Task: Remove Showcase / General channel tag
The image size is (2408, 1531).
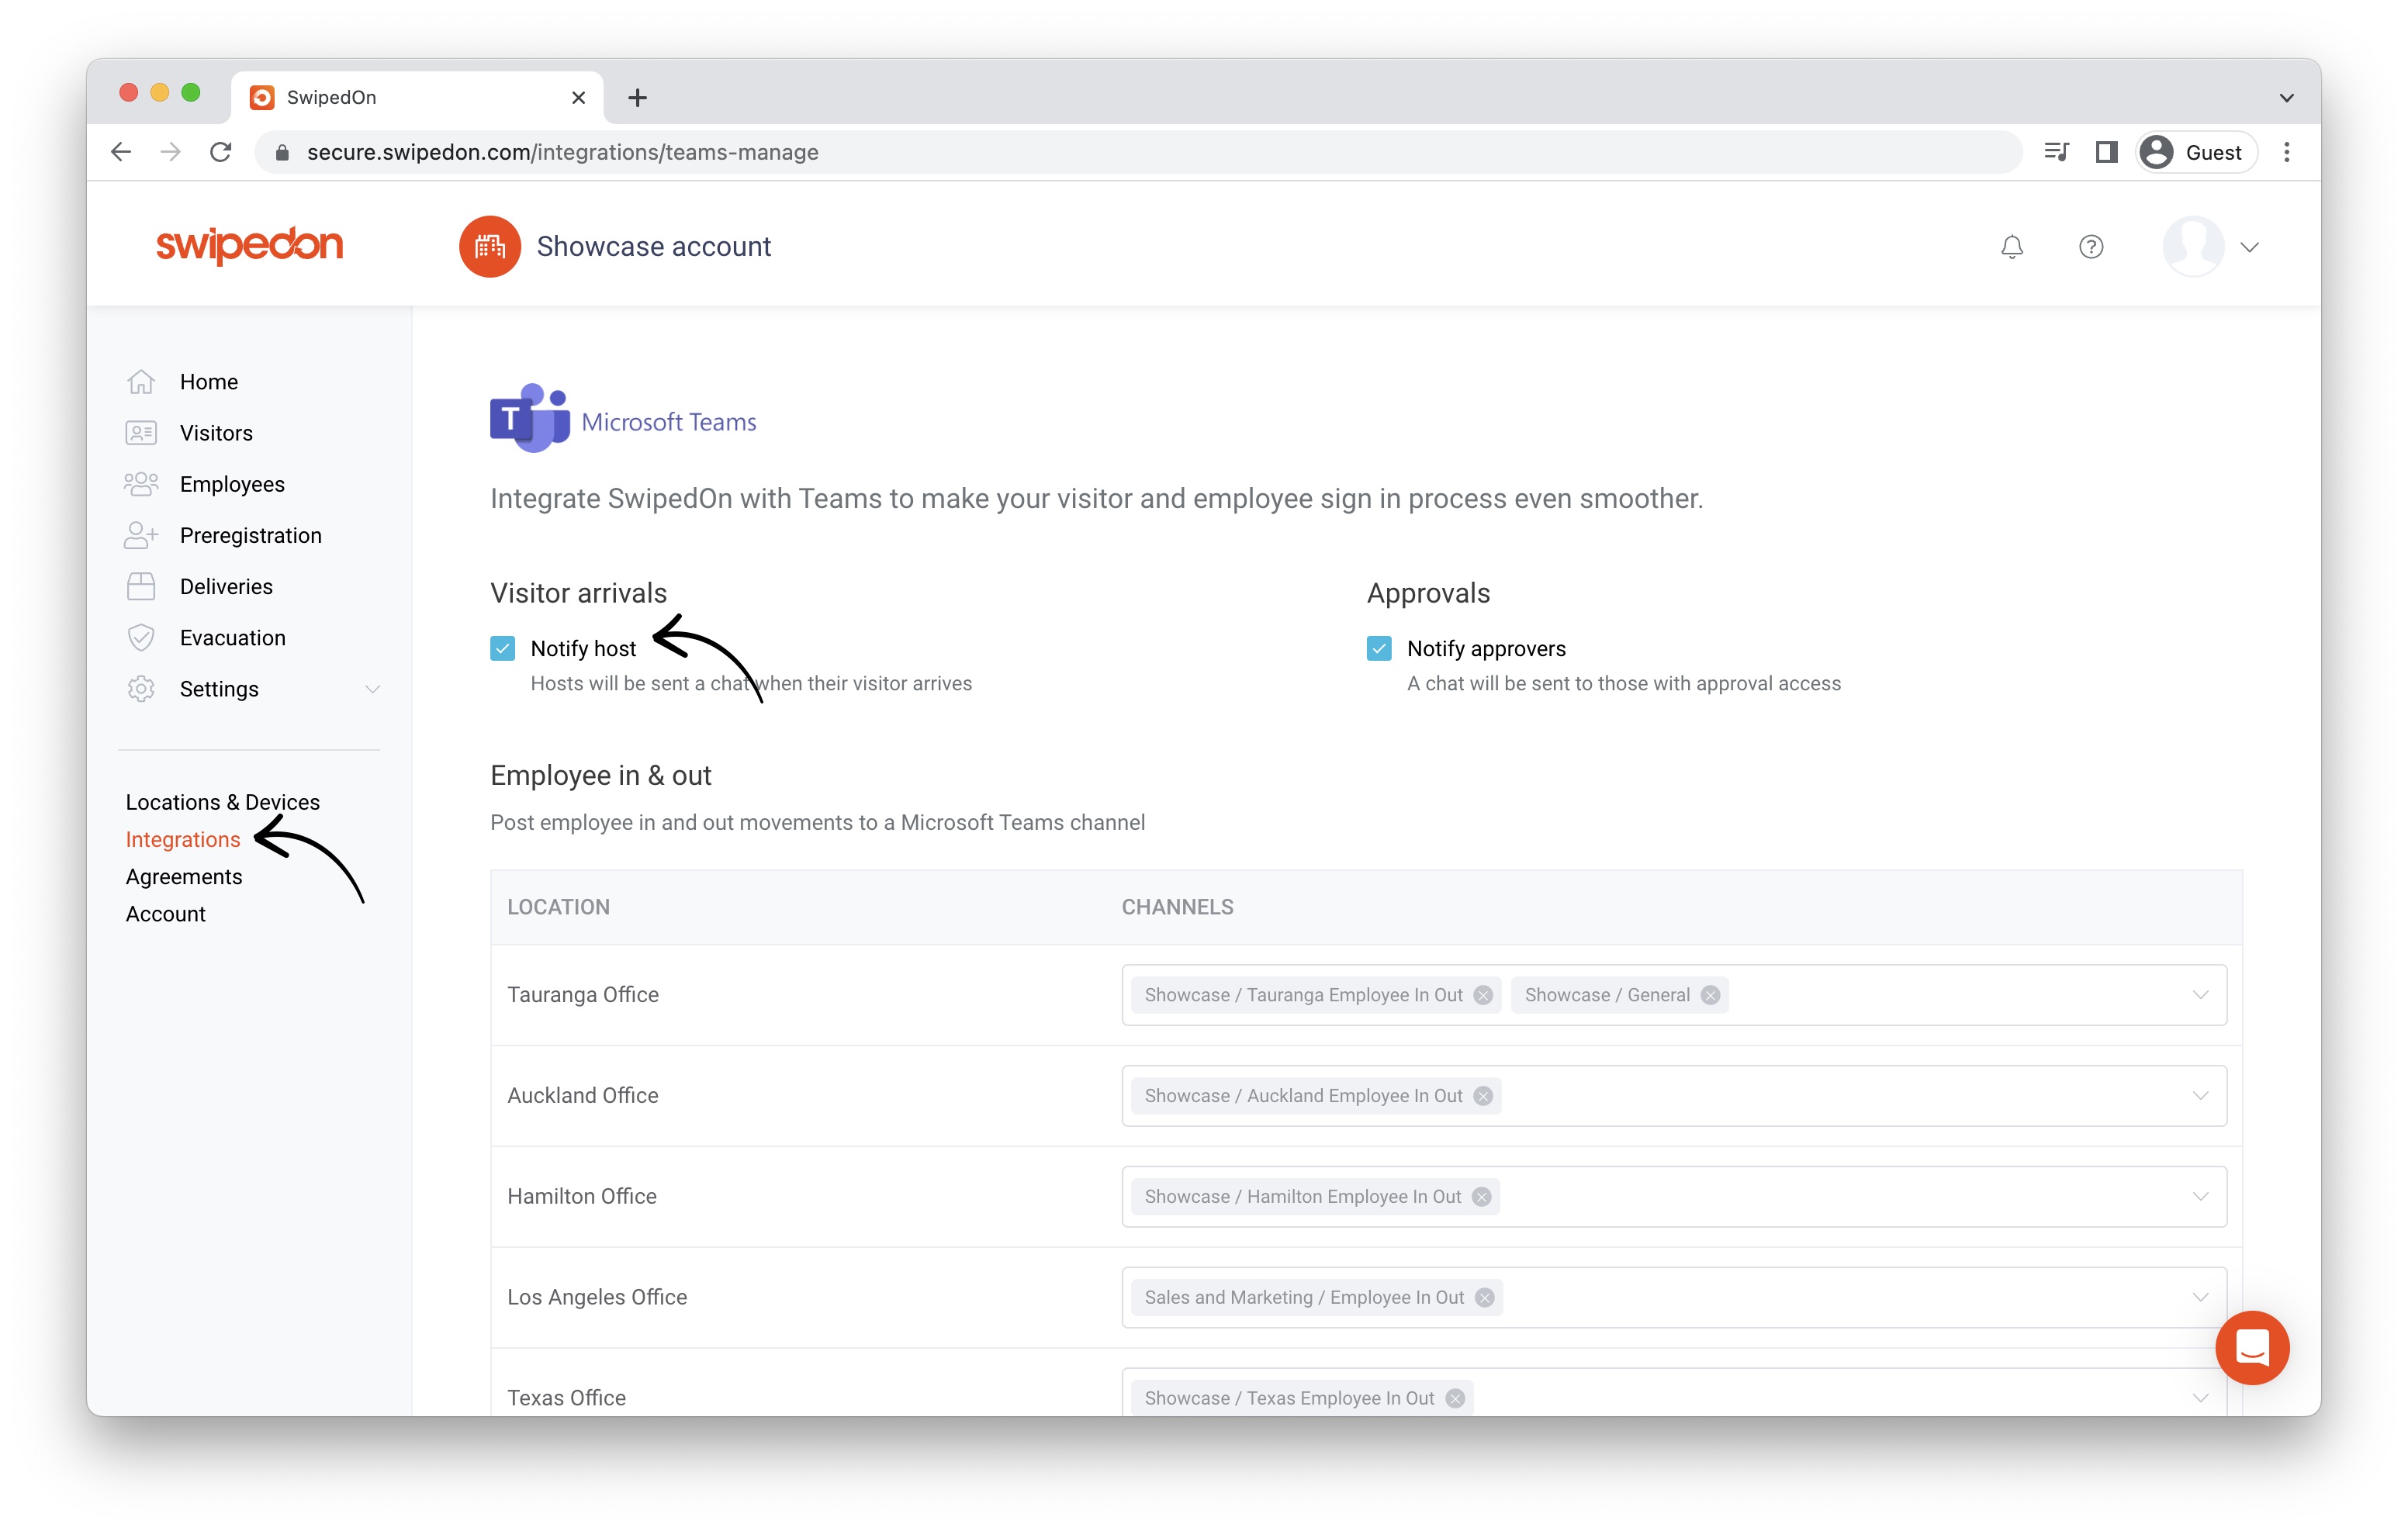Action: [1710, 995]
